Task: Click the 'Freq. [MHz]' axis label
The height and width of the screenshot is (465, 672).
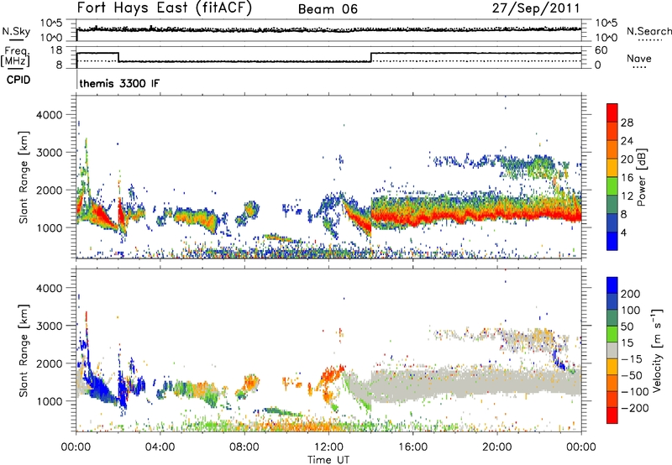Action: click(16, 57)
